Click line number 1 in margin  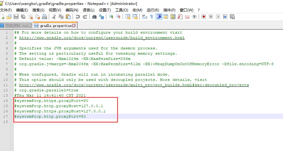tap(7, 33)
